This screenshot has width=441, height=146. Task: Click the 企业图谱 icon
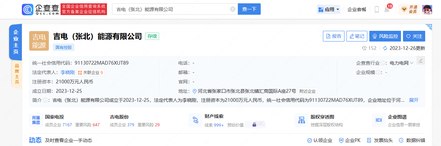click(379, 120)
